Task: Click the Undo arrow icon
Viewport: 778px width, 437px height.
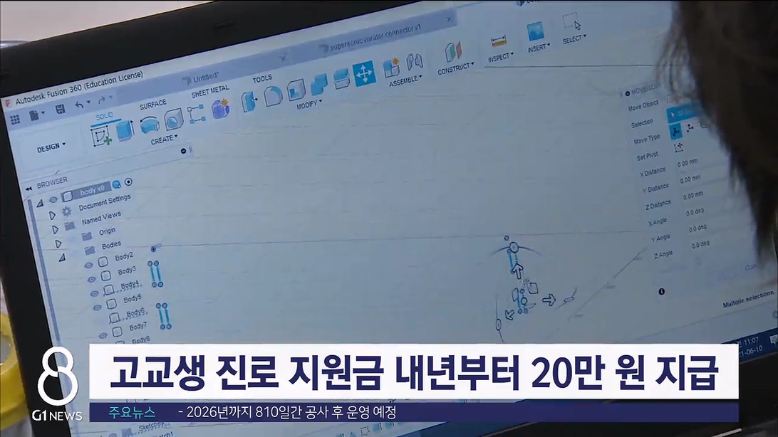Action: 79,105
